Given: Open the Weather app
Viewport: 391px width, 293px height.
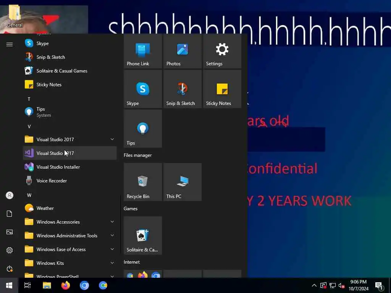Looking at the screenshot, I should click(x=70, y=208).
